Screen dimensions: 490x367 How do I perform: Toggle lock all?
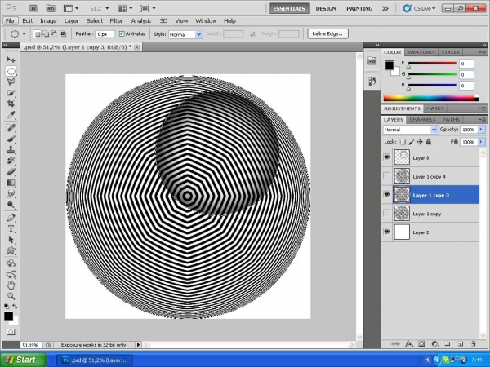point(429,142)
